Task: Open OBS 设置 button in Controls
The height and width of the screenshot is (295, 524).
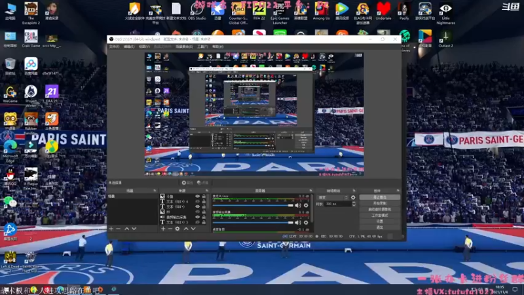Action: 380,222
